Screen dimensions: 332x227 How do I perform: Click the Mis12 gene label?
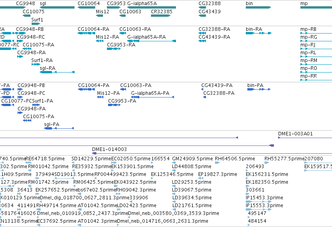(103, 11)
